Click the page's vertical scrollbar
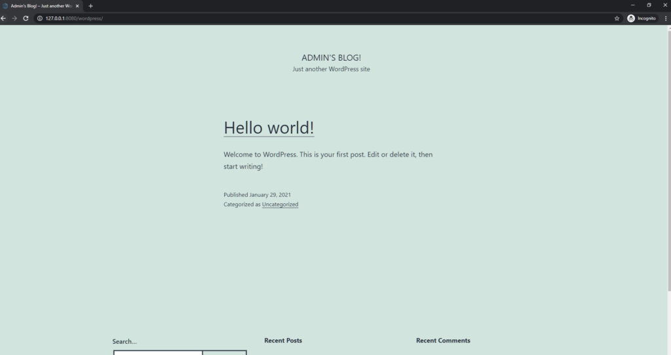671x355 pixels. click(x=668, y=163)
